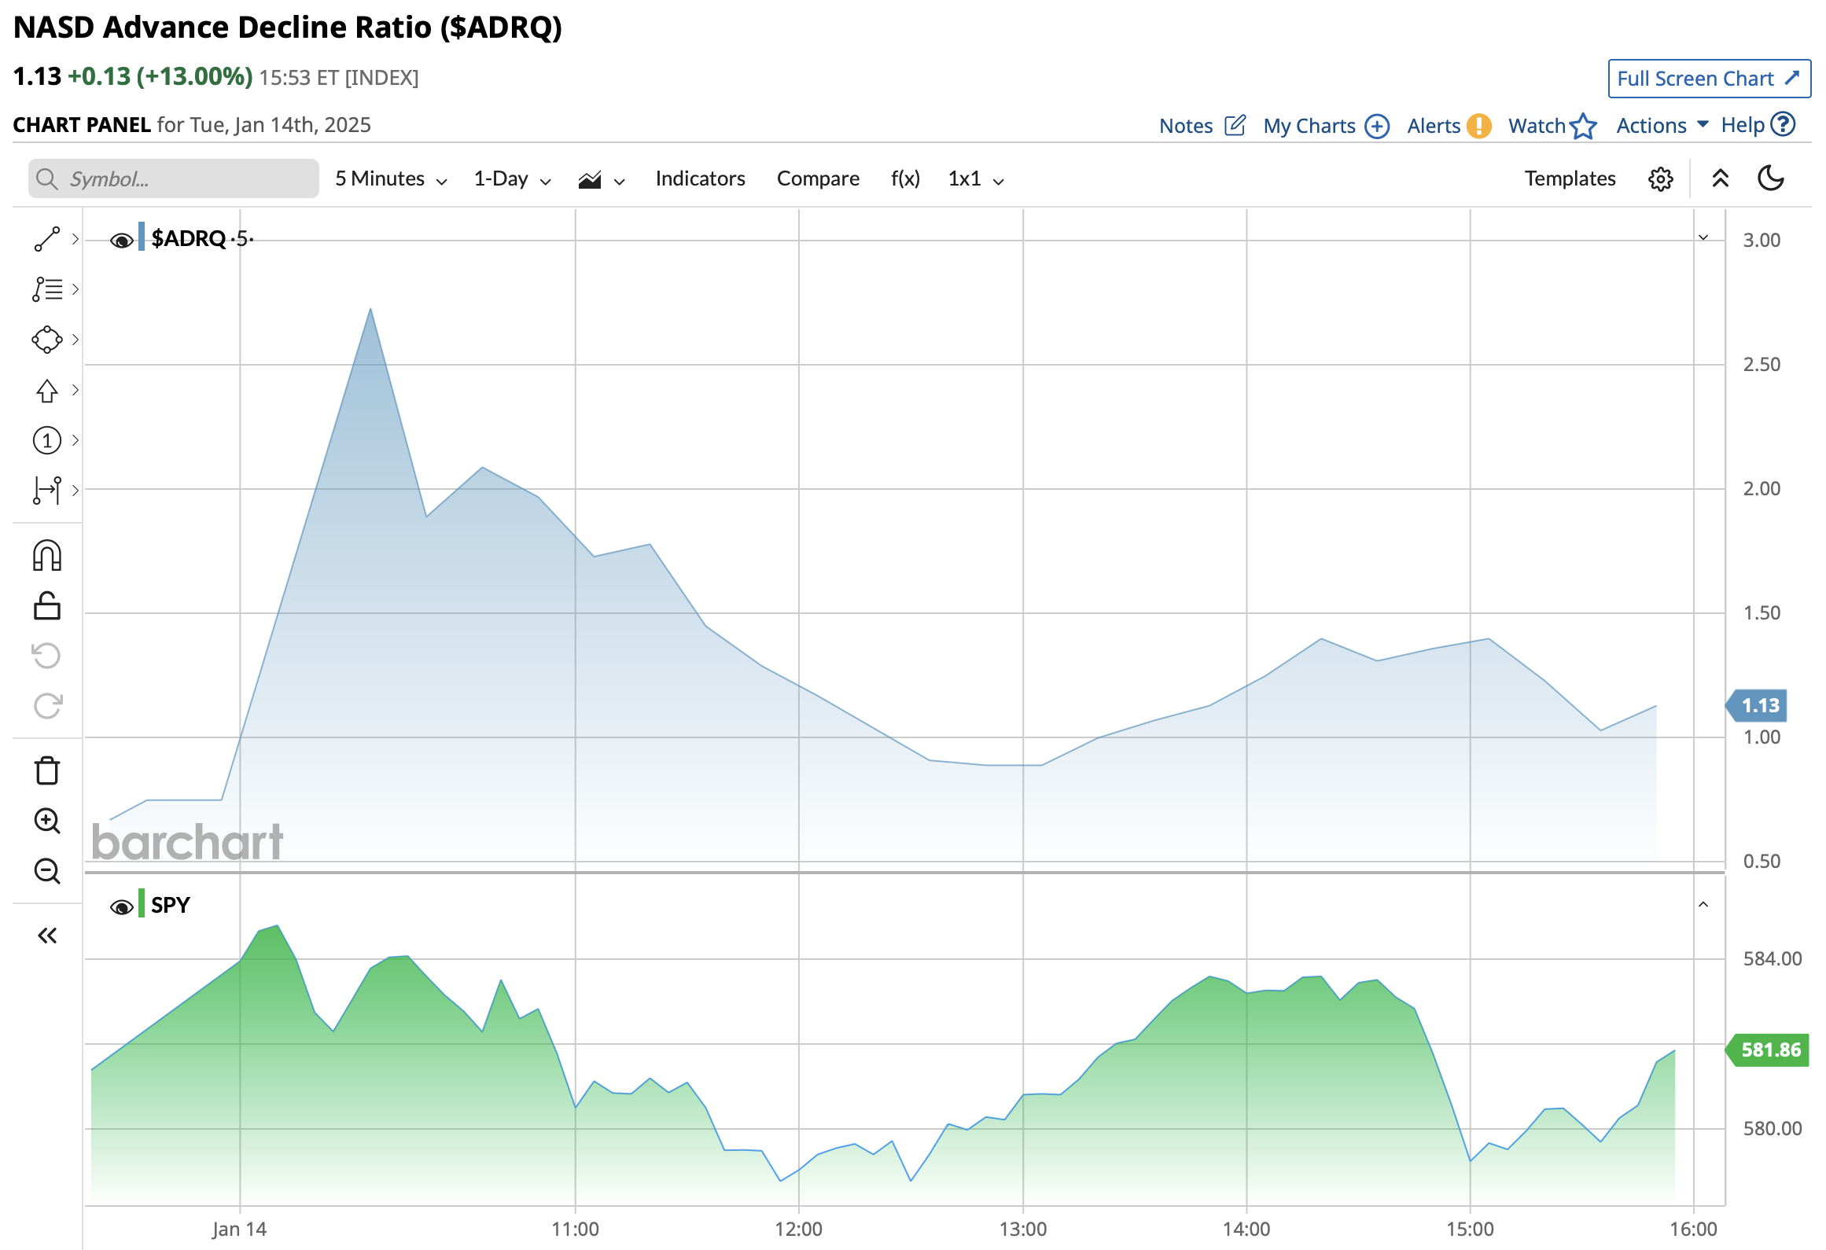Open the Indicators menu
Screen dimensions: 1826x1250
pos(700,179)
